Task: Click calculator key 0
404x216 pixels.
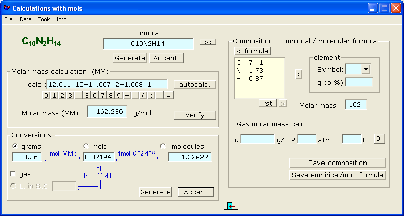Action: 46,95
